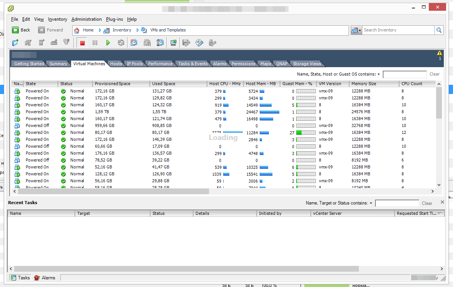The height and width of the screenshot is (287, 453).
Task: Click the Add Host toolbar icon
Action: click(x=41, y=43)
